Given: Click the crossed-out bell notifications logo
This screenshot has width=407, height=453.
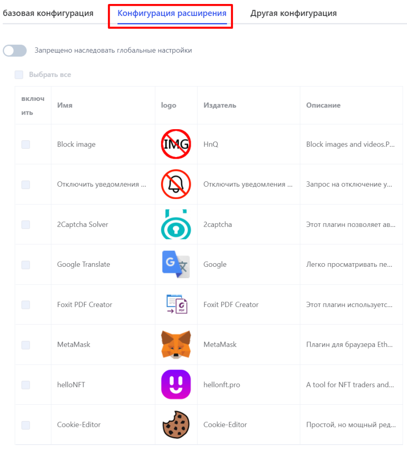Looking at the screenshot, I should coord(176,184).
